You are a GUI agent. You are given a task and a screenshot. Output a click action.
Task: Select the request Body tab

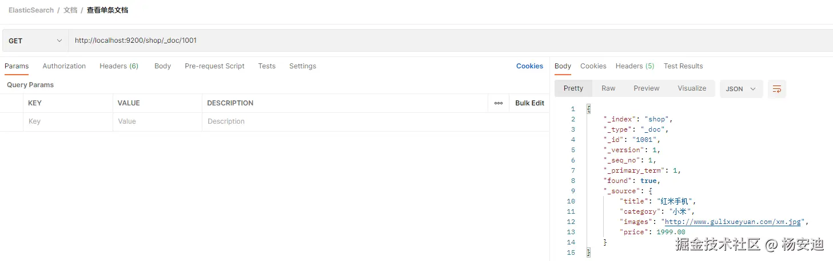pos(162,66)
